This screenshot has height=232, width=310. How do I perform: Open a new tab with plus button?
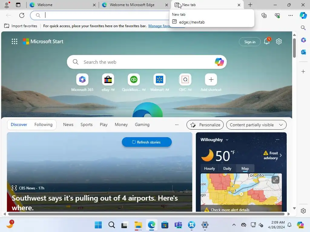point(250,5)
